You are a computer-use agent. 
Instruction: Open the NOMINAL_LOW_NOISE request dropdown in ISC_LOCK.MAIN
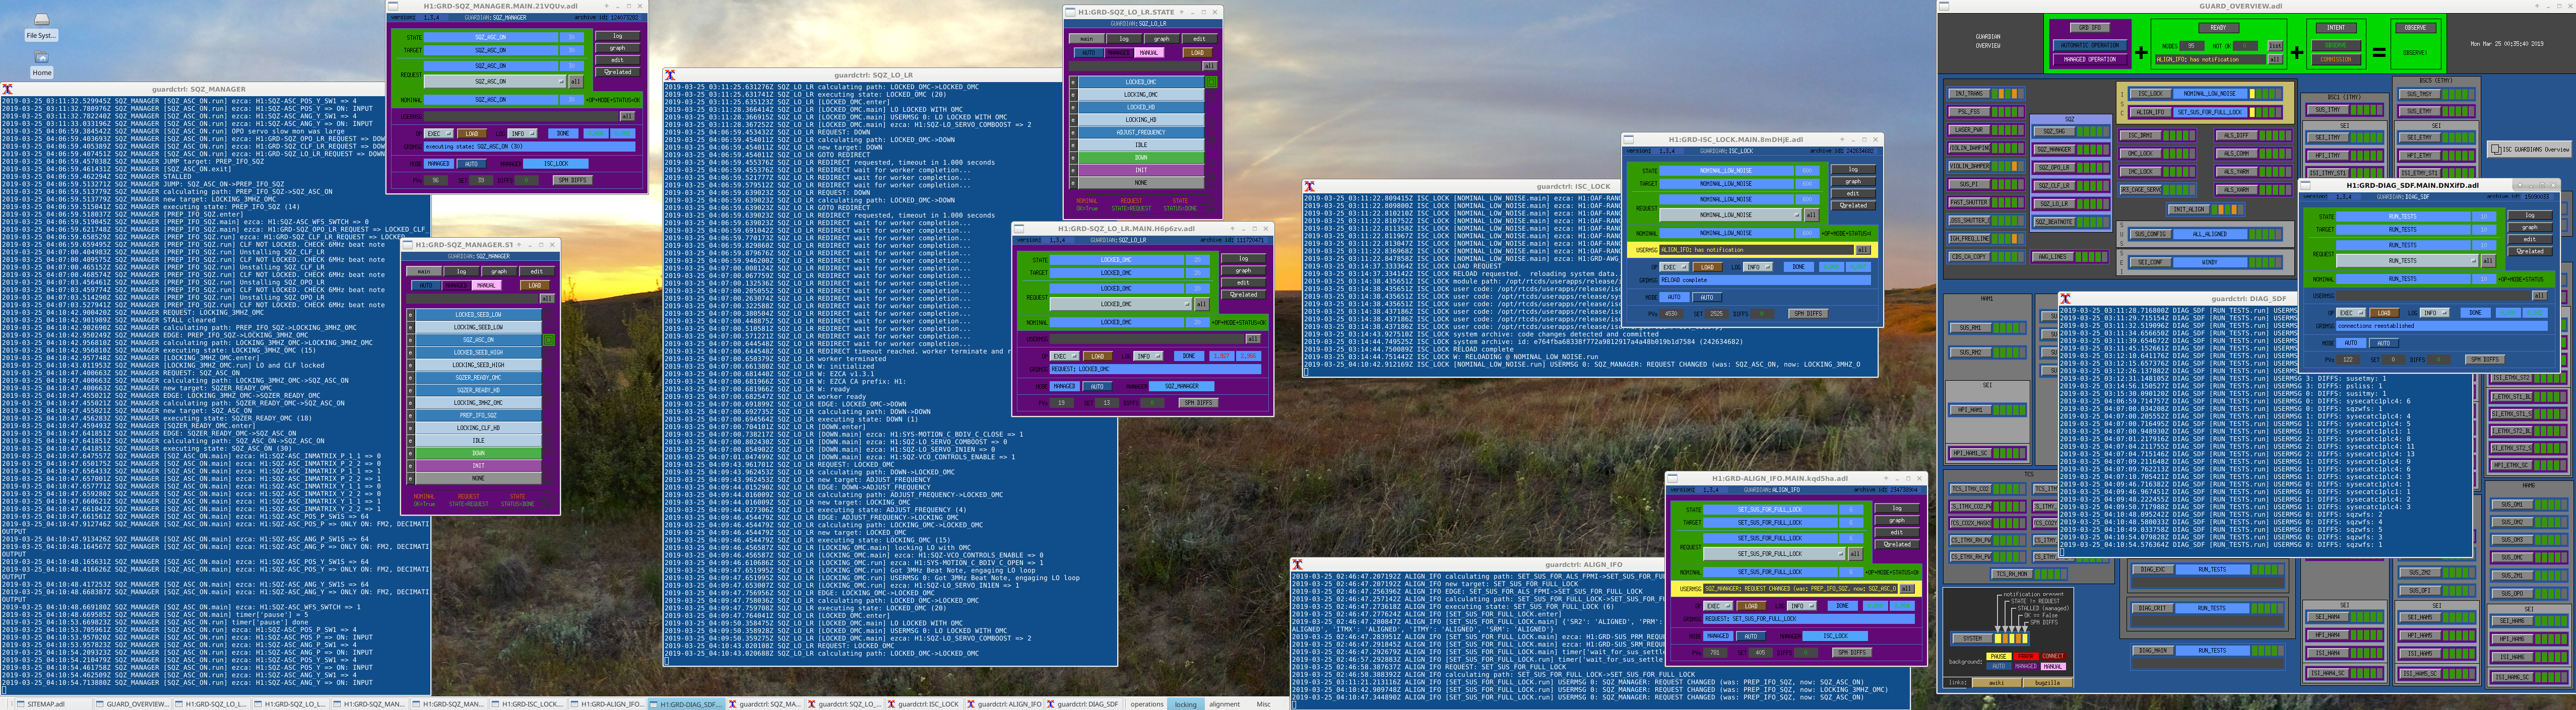[1731, 216]
